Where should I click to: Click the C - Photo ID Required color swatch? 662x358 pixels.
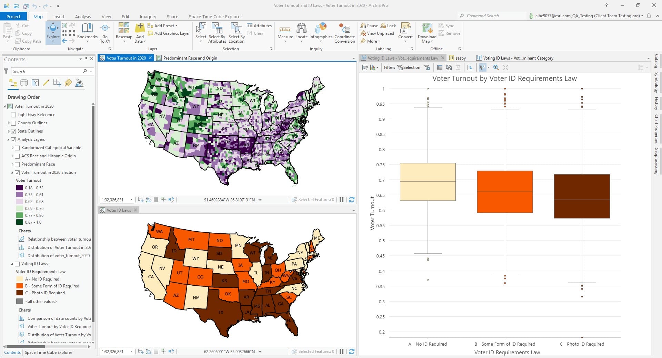[x=19, y=293]
